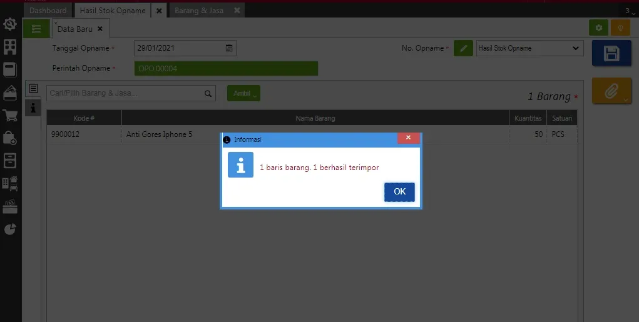
Task: Click the quantity 50 cell
Action: 528,134
